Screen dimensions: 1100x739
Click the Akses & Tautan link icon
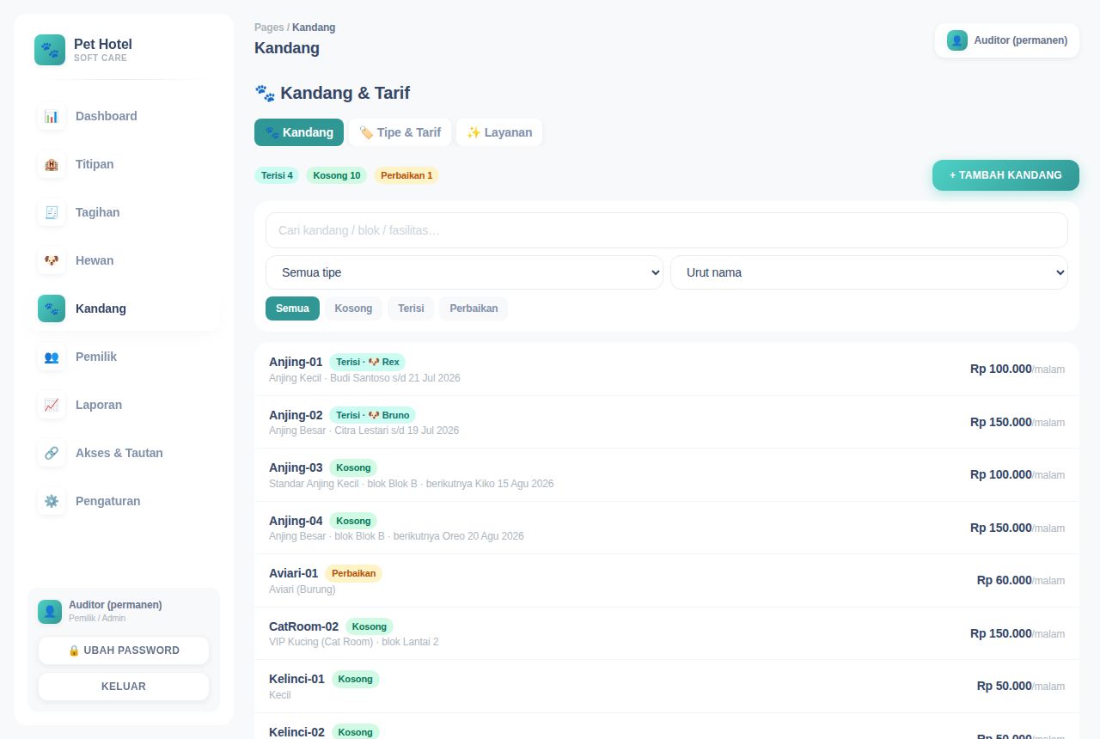pos(52,453)
